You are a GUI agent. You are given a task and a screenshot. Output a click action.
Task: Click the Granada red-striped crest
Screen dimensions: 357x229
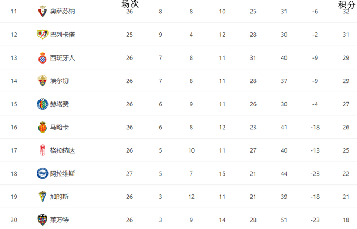[x=42, y=150]
